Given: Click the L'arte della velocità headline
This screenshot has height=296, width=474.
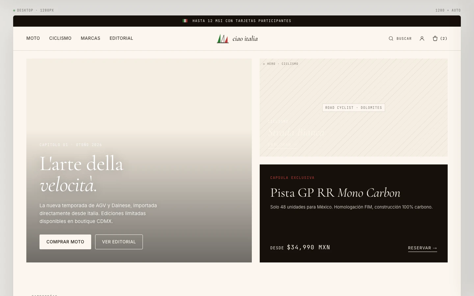Looking at the screenshot, I should pos(82,174).
